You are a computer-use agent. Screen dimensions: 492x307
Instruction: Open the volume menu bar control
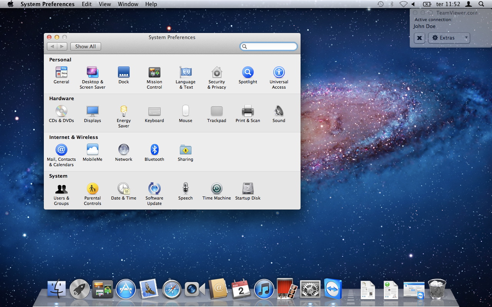coord(414,4)
